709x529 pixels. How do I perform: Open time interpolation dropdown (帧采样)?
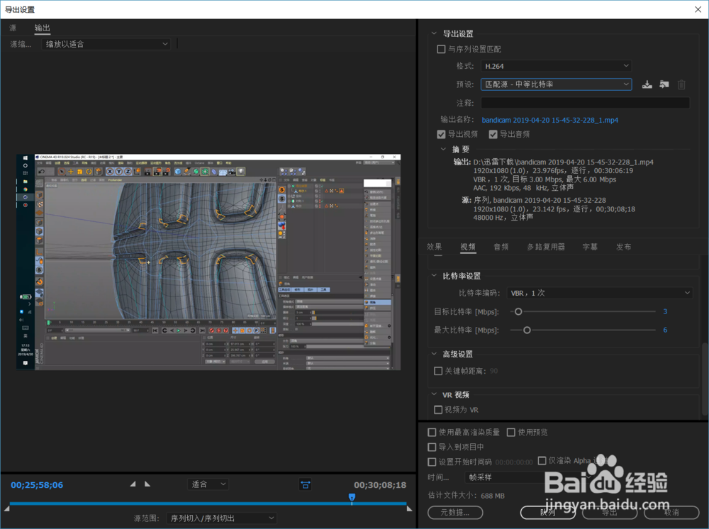527,477
